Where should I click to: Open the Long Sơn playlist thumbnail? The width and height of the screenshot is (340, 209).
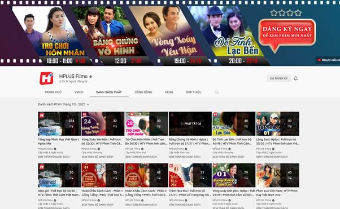[277, 124]
